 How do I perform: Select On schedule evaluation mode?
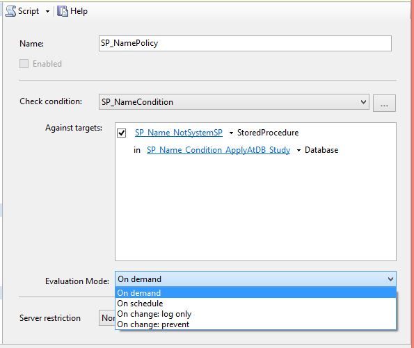tap(255, 304)
